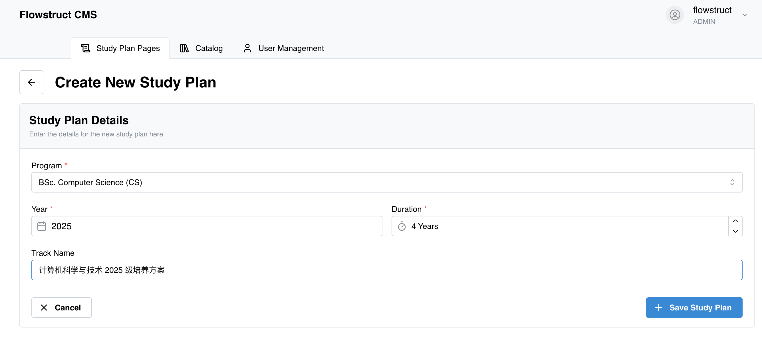Open the Study Plan Pages tab
Image resolution: width=762 pixels, height=344 pixels.
[120, 48]
